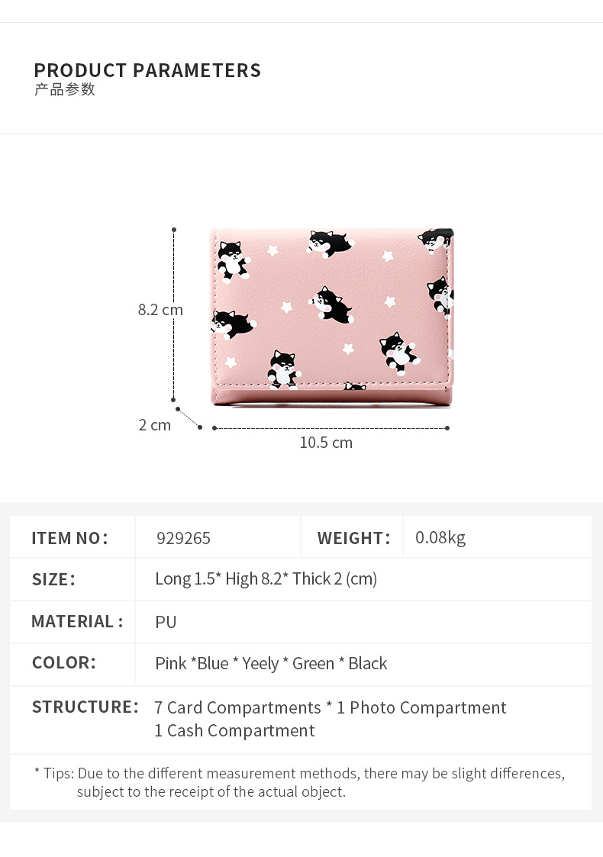Click the STRUCTURE label
The width and height of the screenshot is (603, 857).
[85, 707]
